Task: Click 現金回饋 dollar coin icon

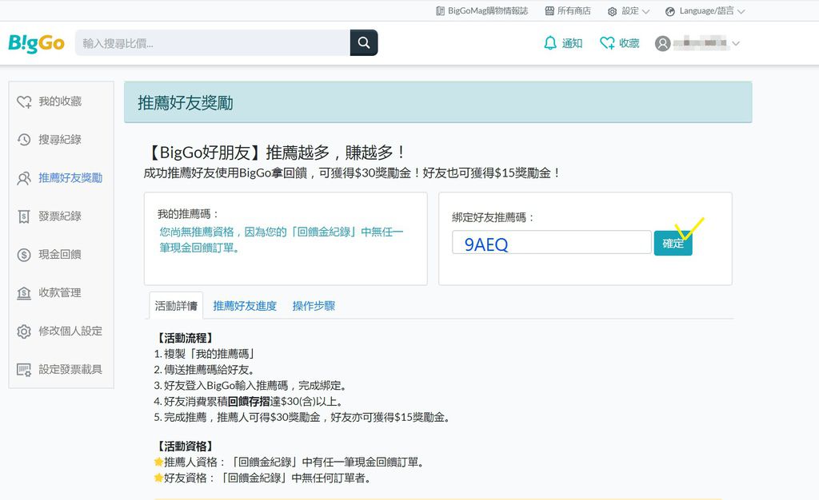Action: (x=24, y=255)
